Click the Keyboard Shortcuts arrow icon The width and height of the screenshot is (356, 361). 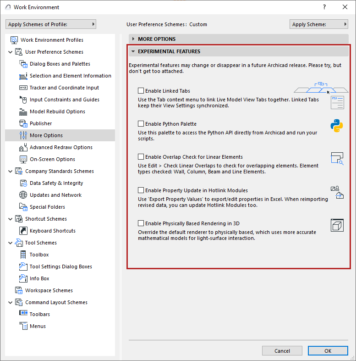(23, 231)
